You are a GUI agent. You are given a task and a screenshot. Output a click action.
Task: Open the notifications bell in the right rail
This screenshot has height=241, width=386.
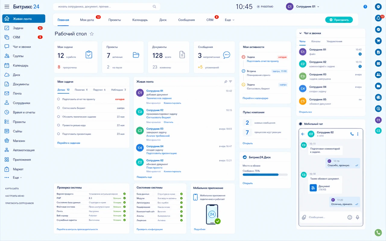(378, 18)
